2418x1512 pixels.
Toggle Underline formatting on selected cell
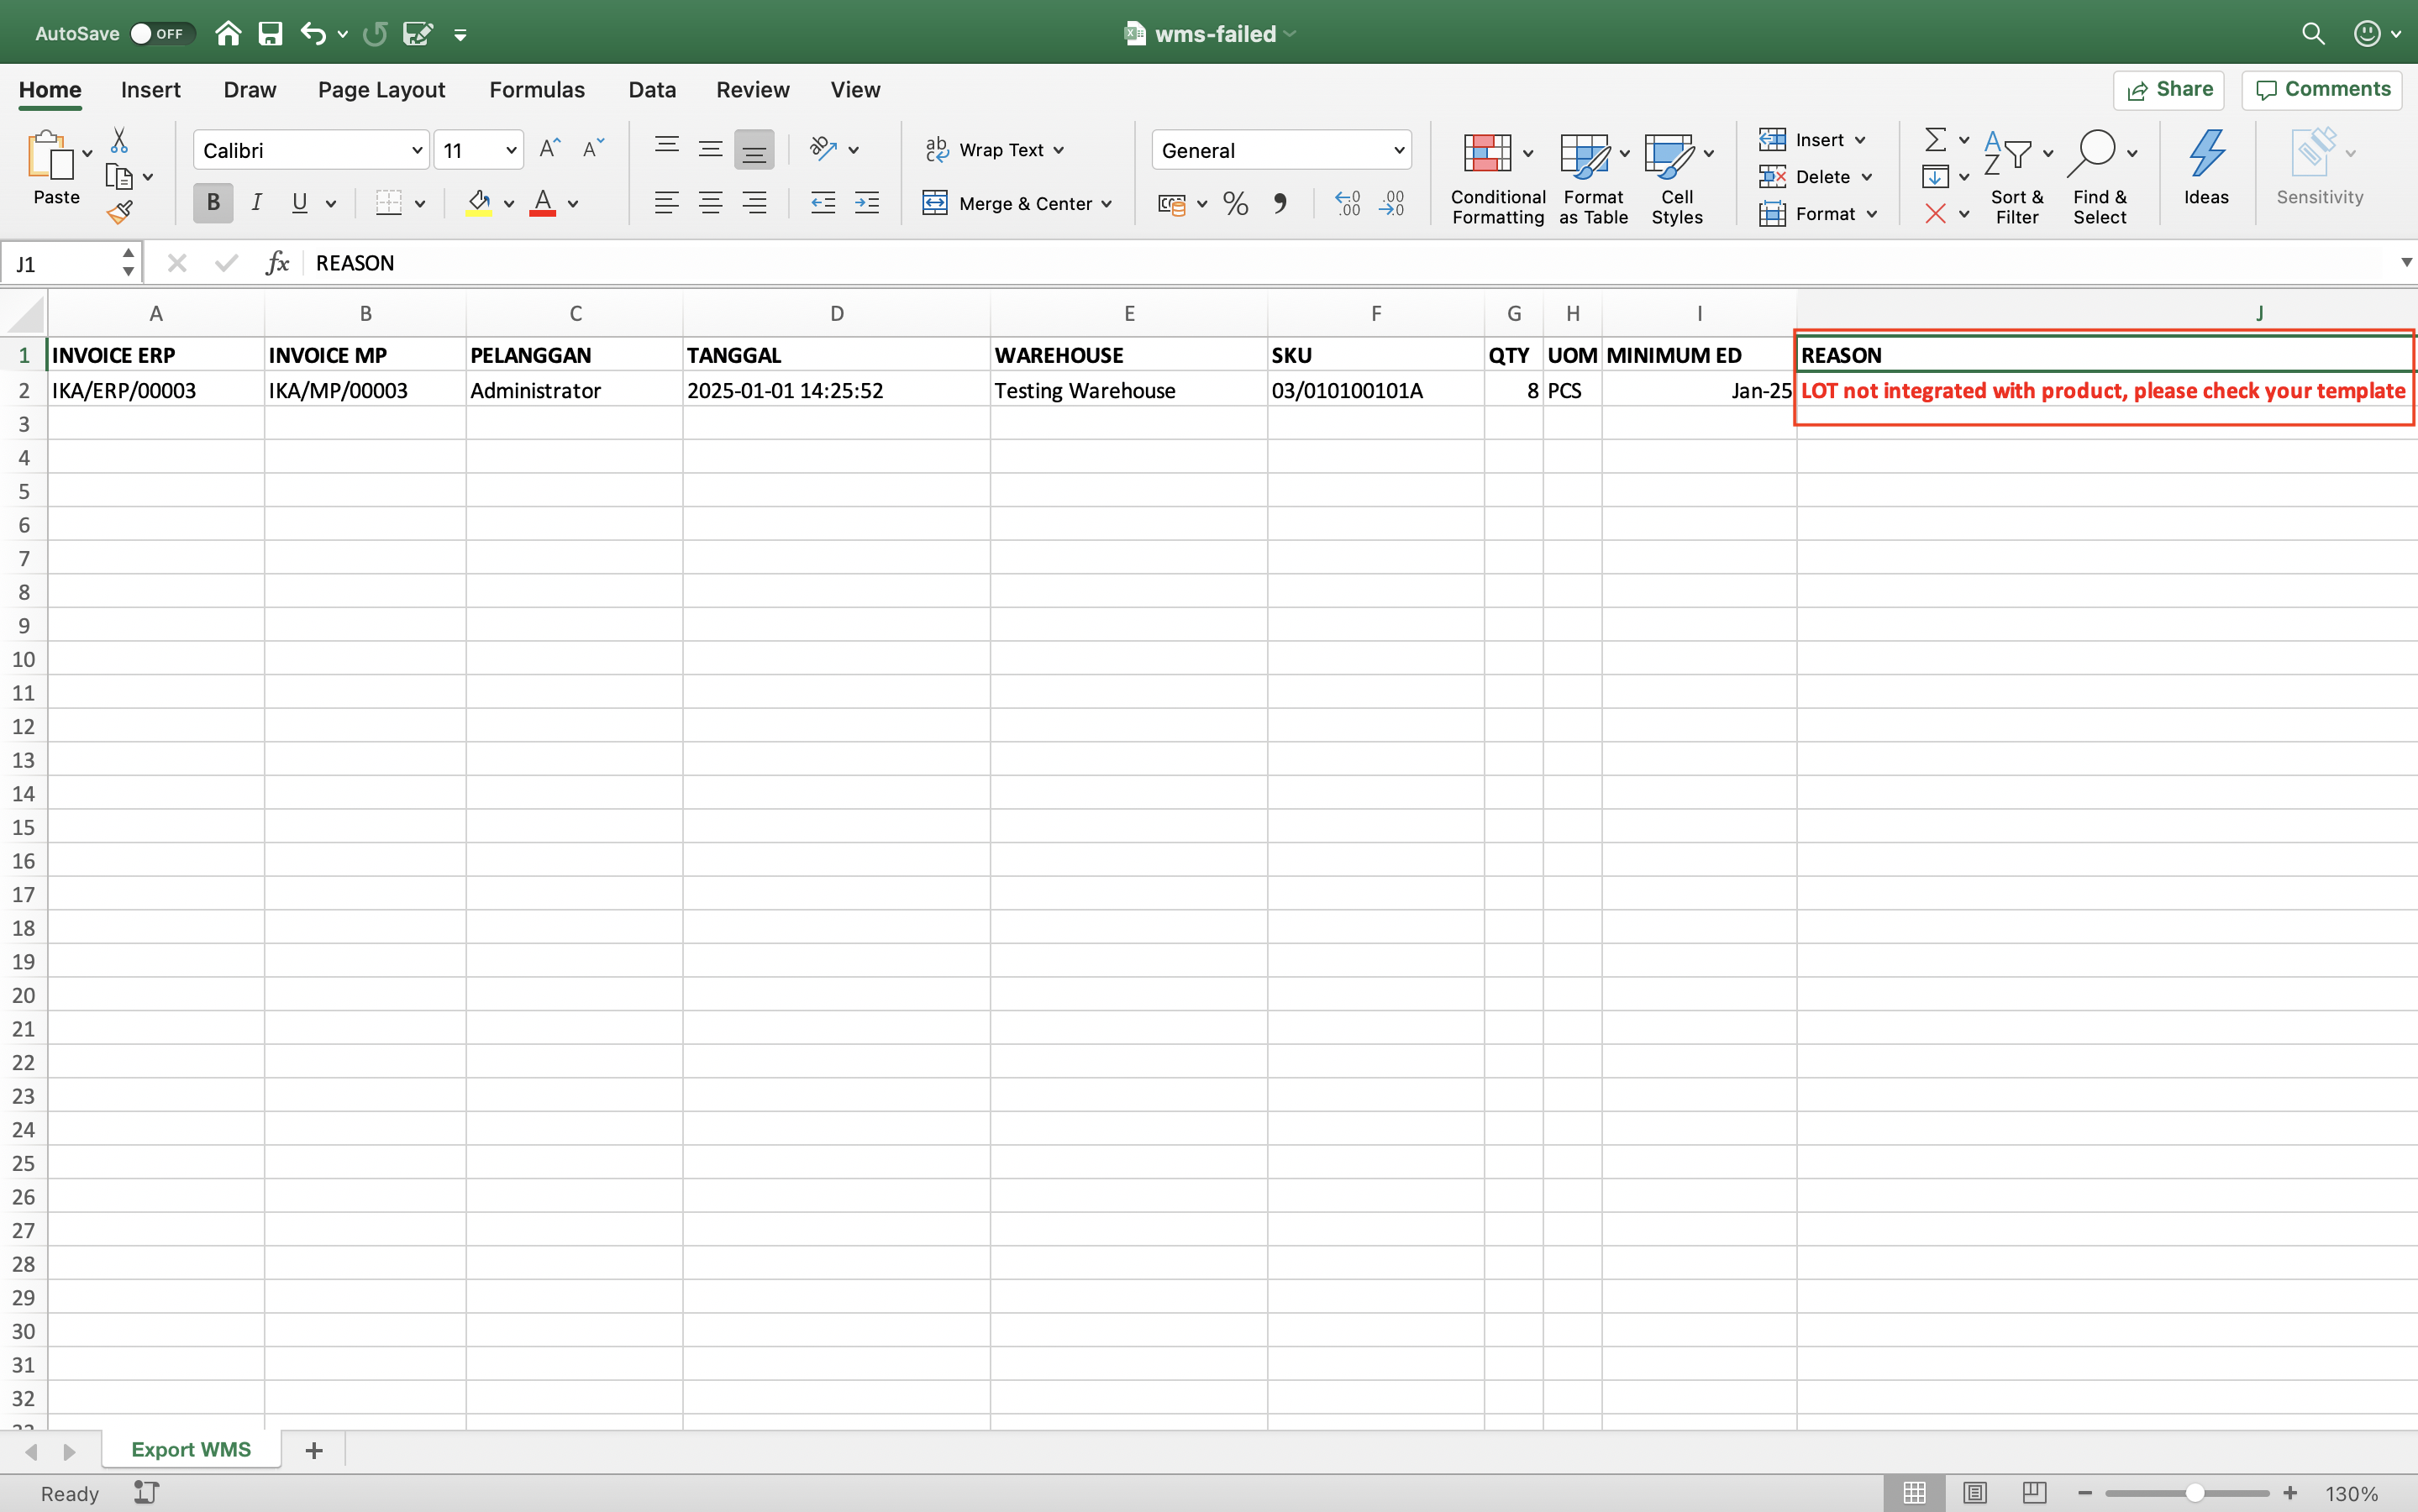click(298, 204)
